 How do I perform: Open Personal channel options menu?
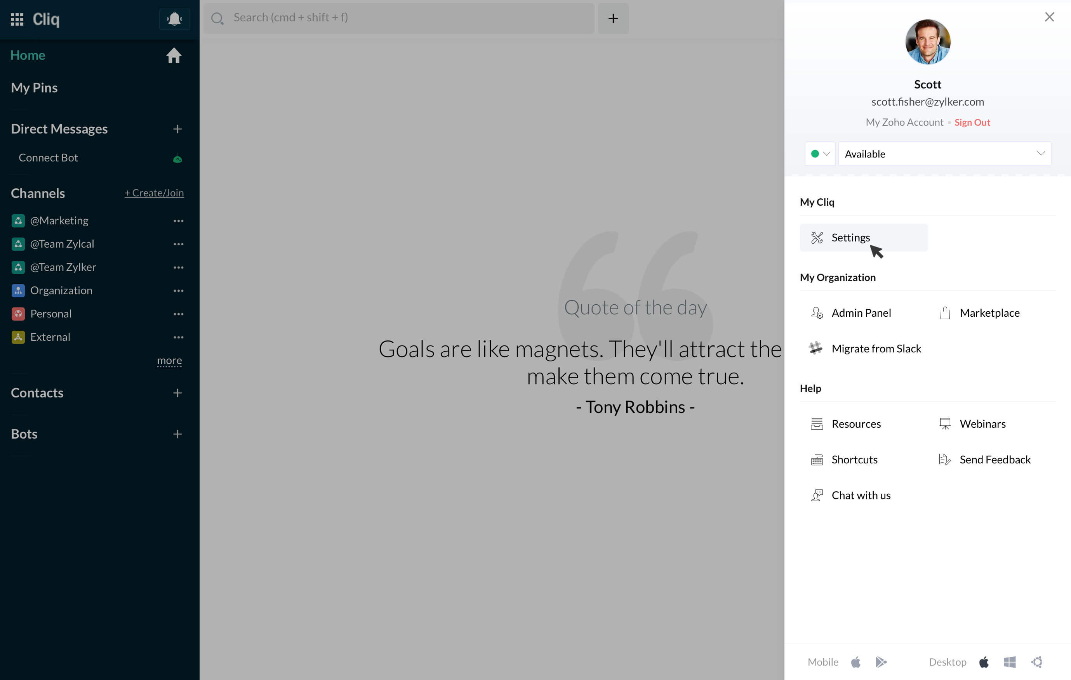pos(178,314)
